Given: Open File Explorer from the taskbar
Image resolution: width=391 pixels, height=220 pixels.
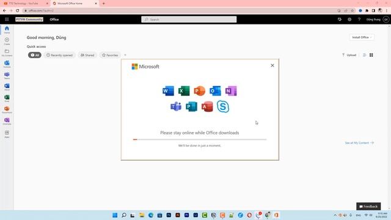Looking at the screenshot, I should click(x=142, y=215).
